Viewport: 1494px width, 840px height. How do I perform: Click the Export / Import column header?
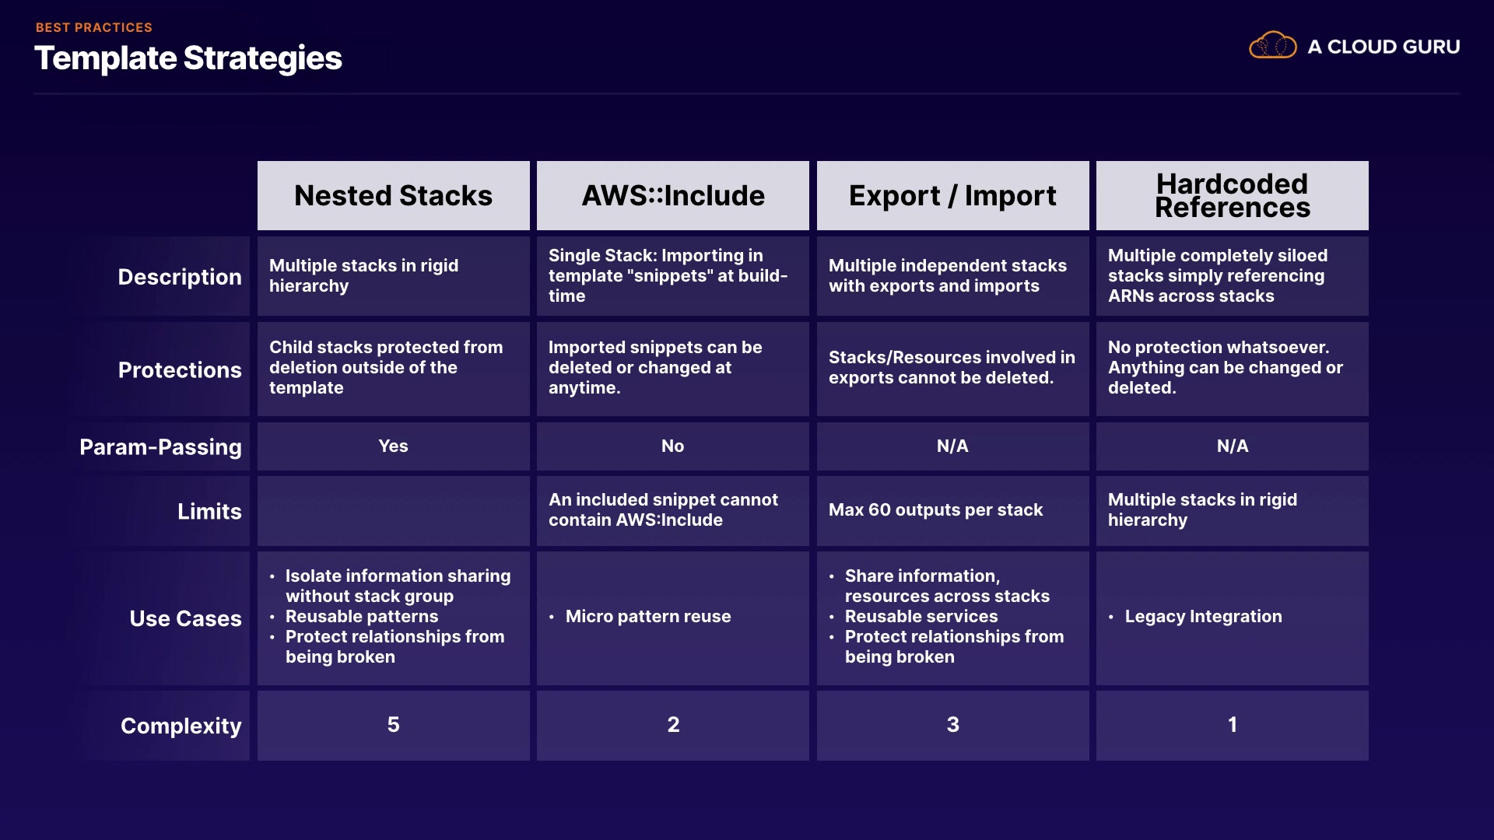coord(952,195)
